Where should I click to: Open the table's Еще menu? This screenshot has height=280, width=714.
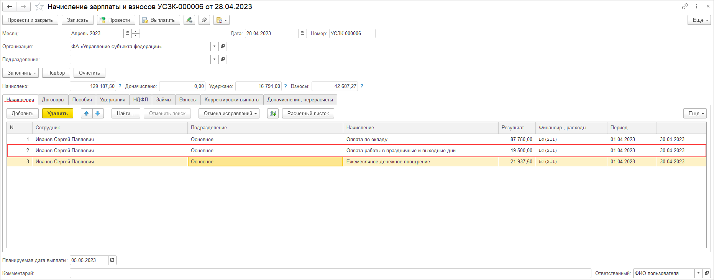pos(695,113)
